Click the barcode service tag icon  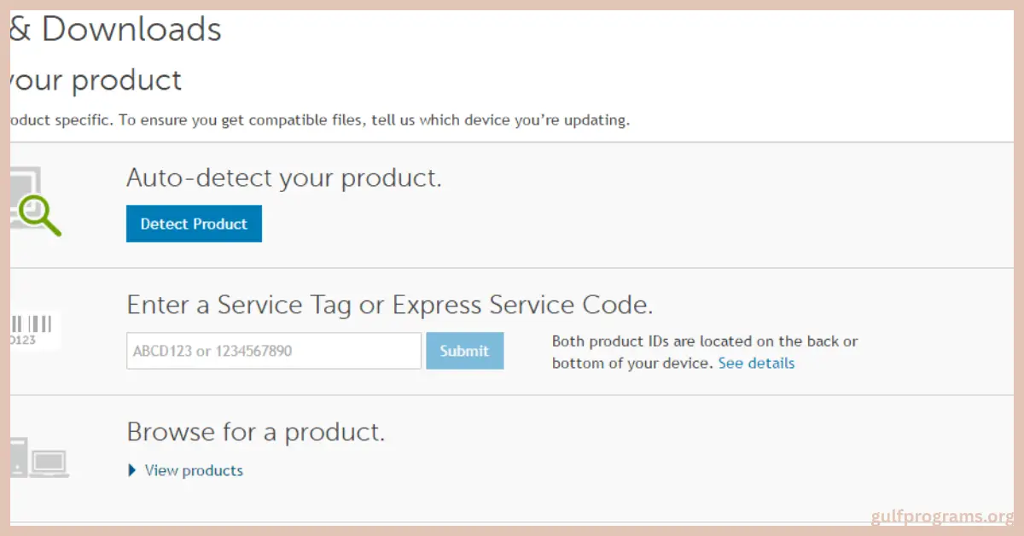click(x=32, y=324)
